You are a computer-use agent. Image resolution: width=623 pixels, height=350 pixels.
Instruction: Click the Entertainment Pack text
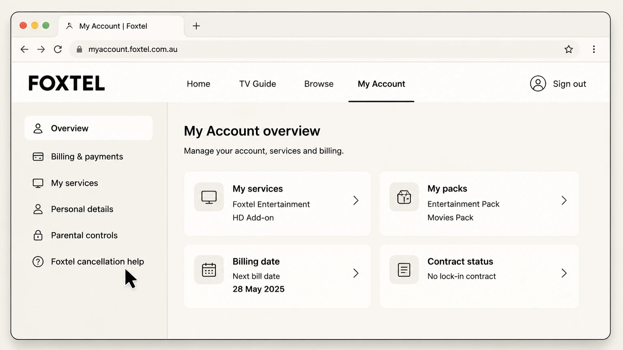click(x=463, y=204)
